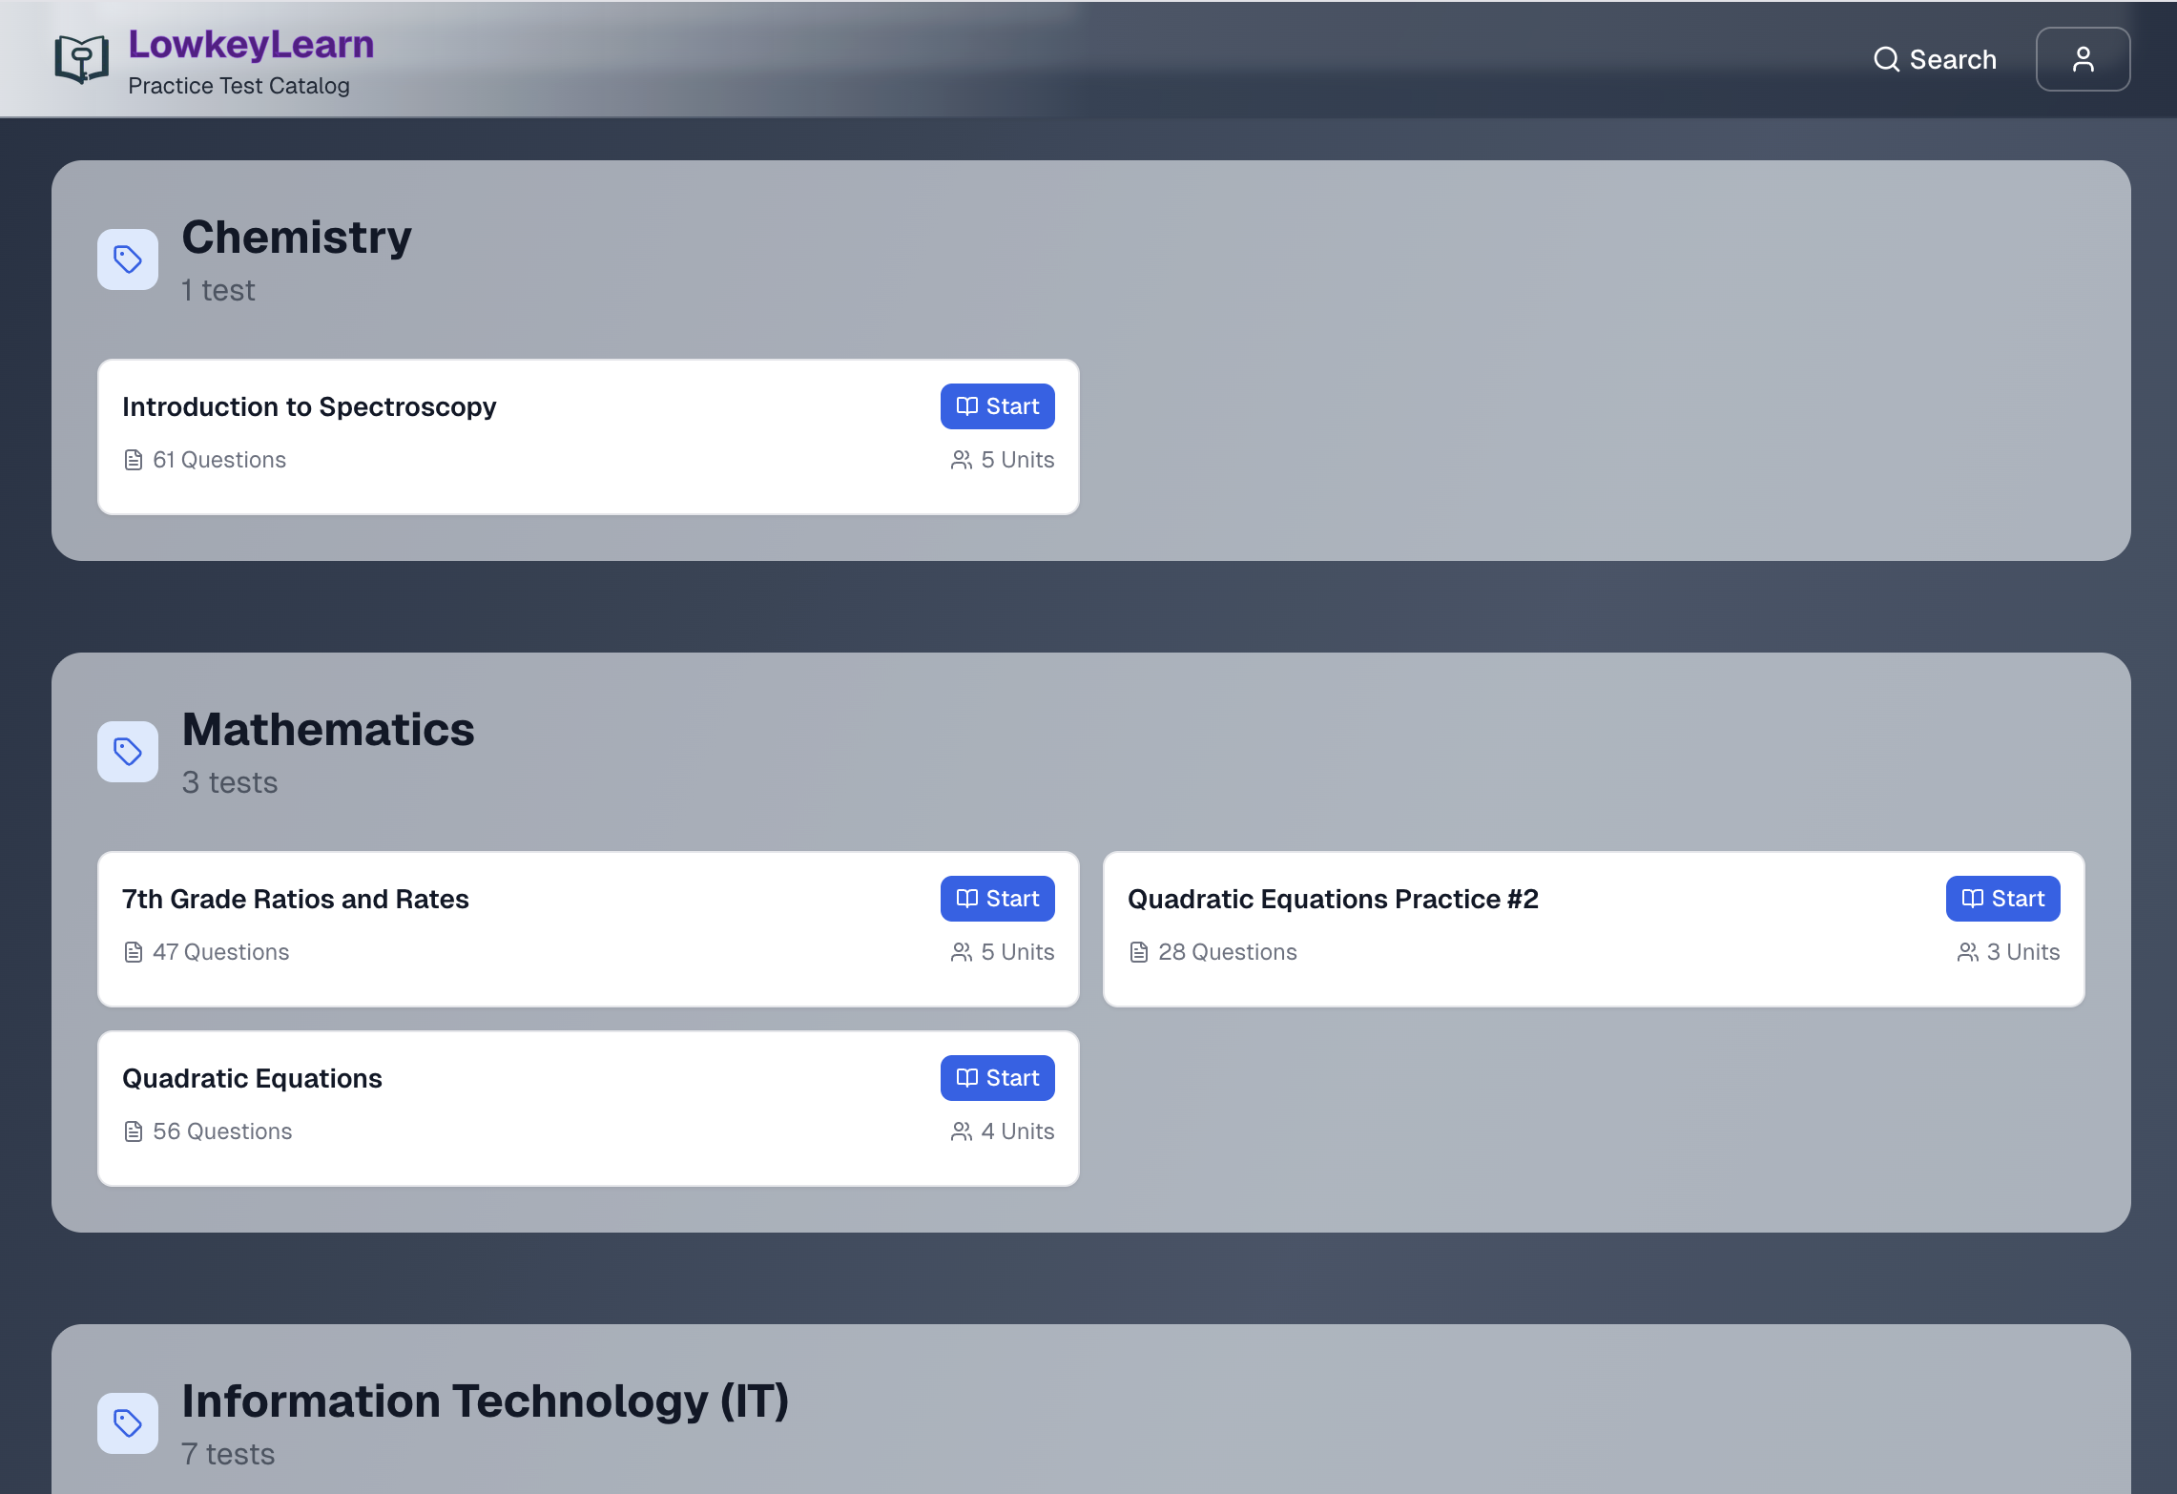Click the Practice Test Catalog heading
This screenshot has width=2177, height=1494.
click(238, 85)
